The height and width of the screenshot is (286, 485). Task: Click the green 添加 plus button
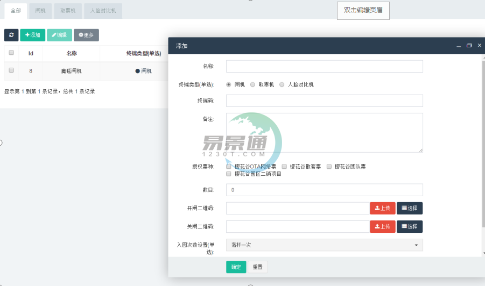click(32, 35)
